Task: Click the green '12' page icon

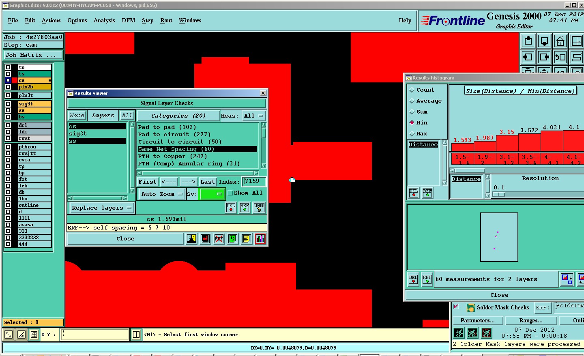Action: coord(233,239)
